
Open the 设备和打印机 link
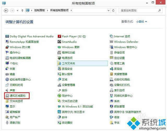pyautogui.click(x=122, y=85)
